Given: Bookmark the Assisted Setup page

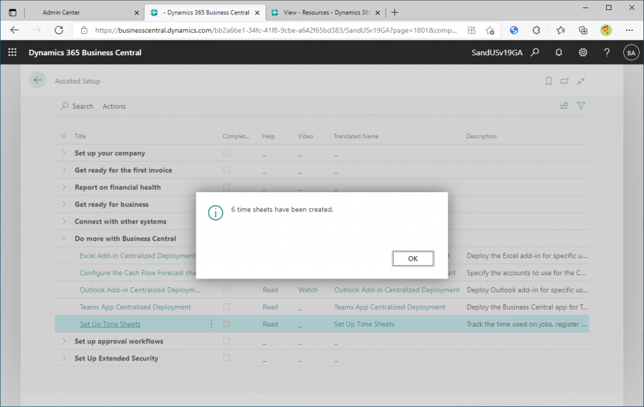Looking at the screenshot, I should click(548, 81).
